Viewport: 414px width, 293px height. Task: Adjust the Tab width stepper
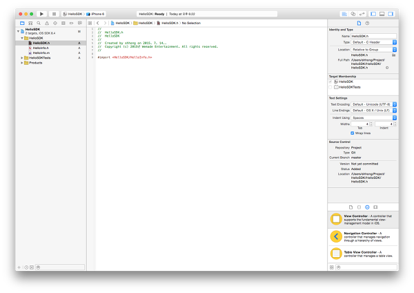point(371,124)
